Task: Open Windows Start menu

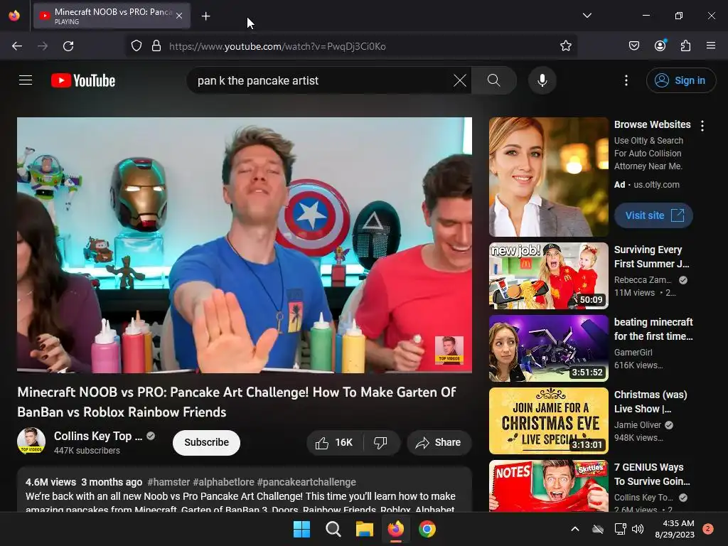Action: point(301,529)
